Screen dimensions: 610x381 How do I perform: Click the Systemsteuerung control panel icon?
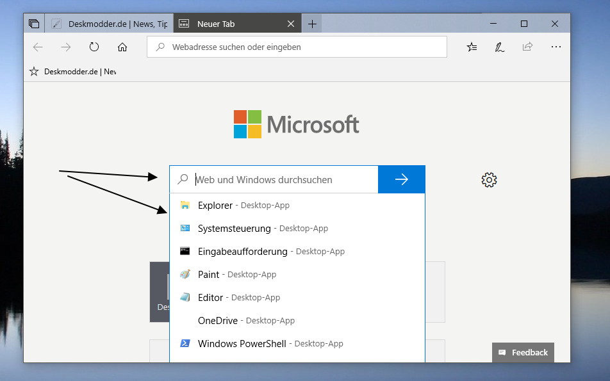tap(185, 228)
